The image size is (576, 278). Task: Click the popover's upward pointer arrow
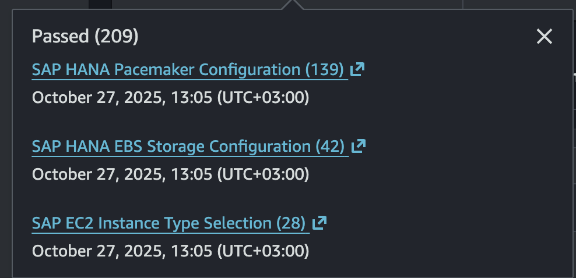point(293,5)
